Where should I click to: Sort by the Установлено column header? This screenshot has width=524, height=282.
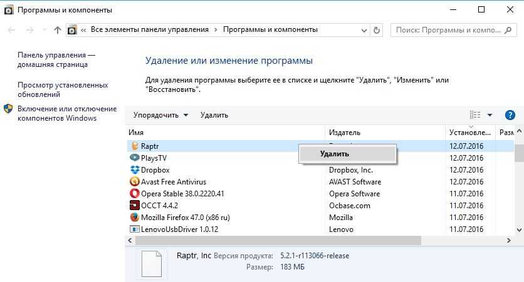[470, 133]
